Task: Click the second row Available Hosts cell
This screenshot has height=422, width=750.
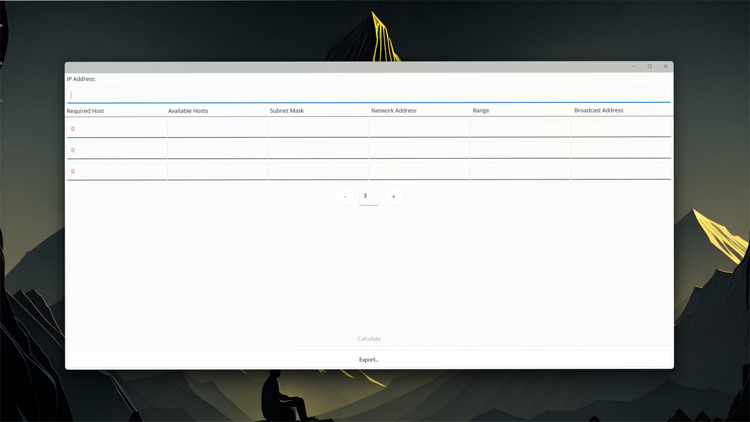Action: click(x=217, y=150)
